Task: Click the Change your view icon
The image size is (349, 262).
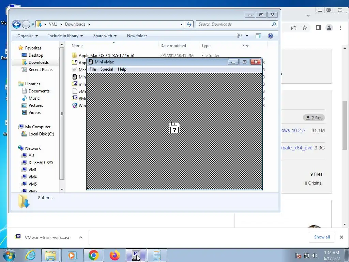Action: point(240,36)
